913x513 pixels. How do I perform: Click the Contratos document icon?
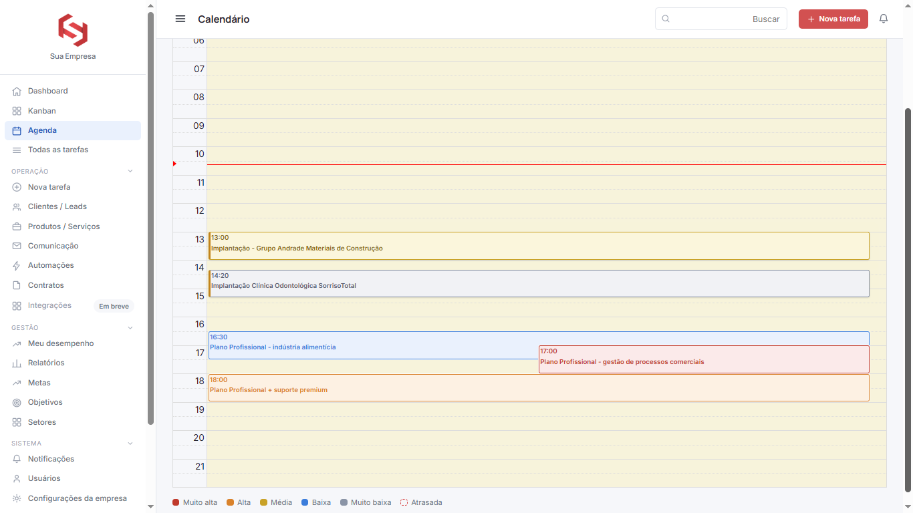[17, 285]
